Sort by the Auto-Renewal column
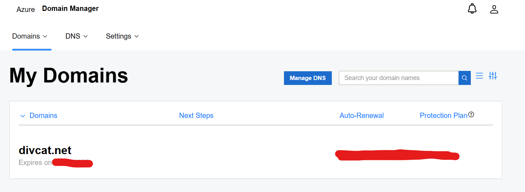The image size is (525, 192). click(361, 115)
